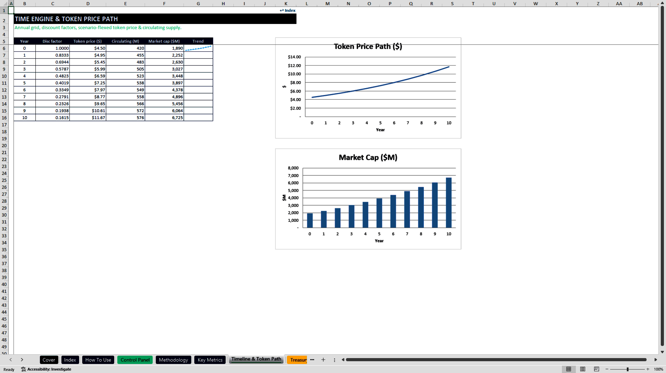Select the token price line series

coord(381,85)
